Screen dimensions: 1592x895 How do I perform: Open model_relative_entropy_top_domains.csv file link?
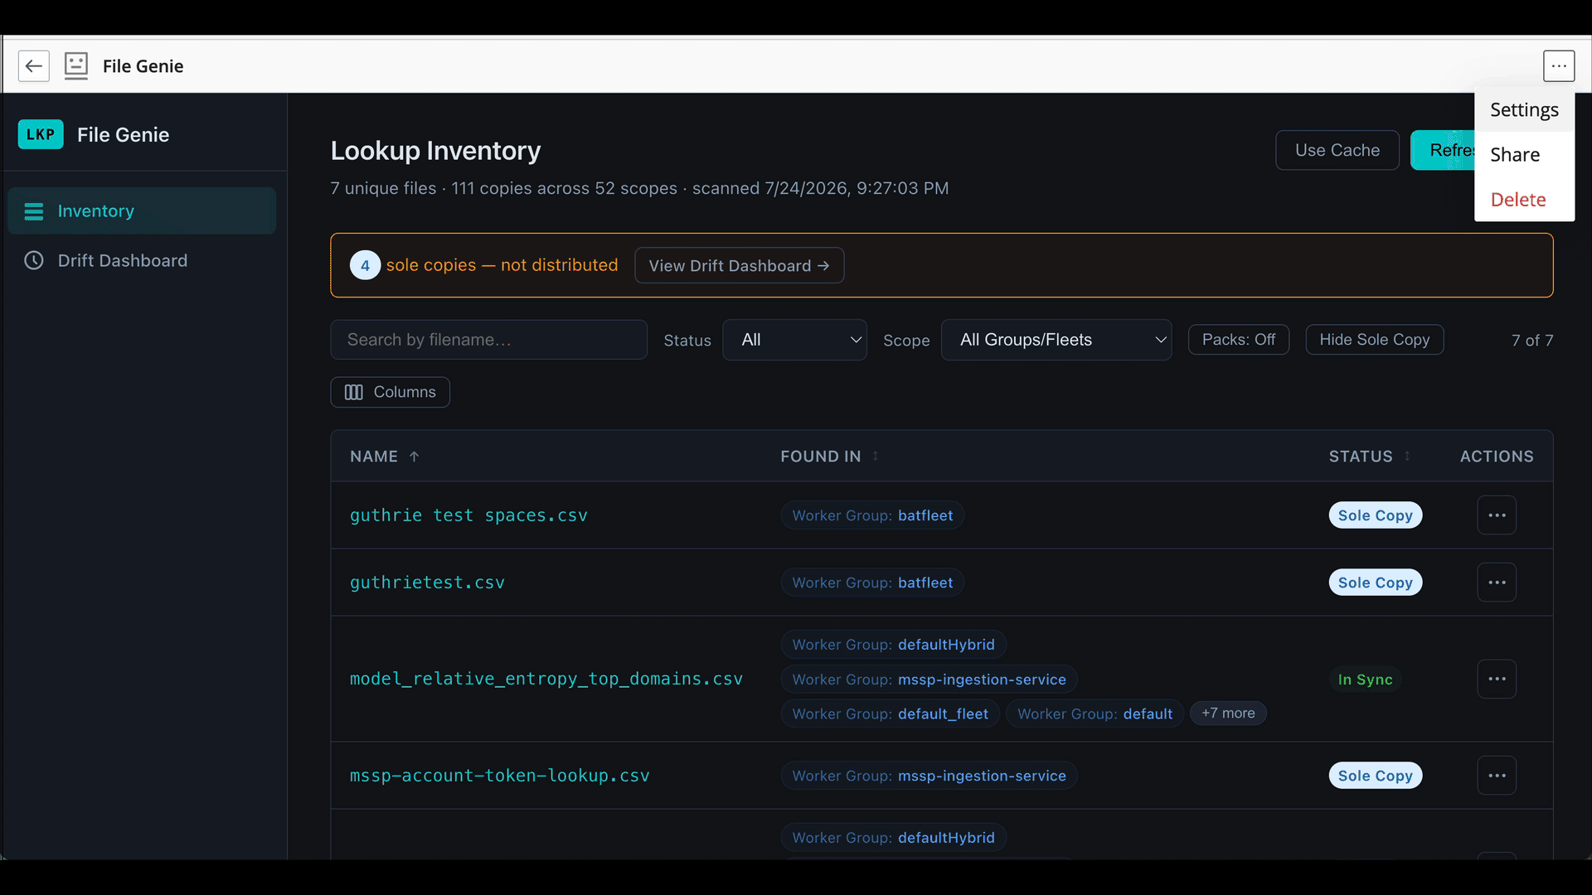pyautogui.click(x=546, y=679)
